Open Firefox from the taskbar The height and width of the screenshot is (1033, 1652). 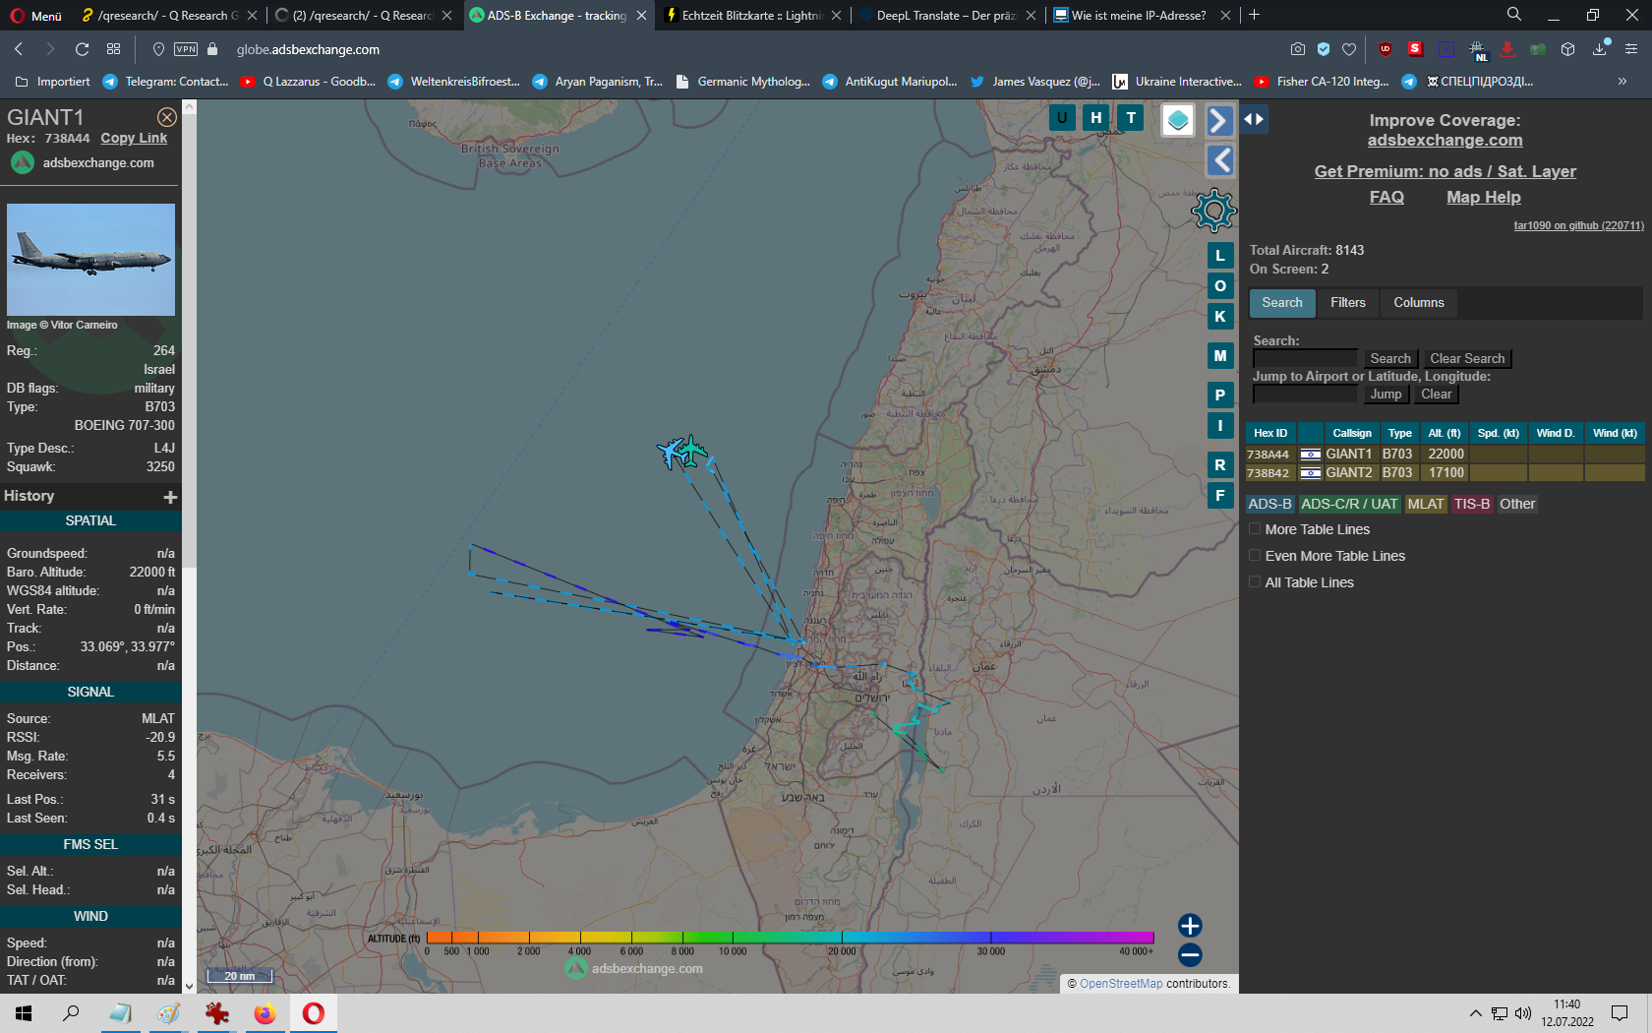[265, 1013]
